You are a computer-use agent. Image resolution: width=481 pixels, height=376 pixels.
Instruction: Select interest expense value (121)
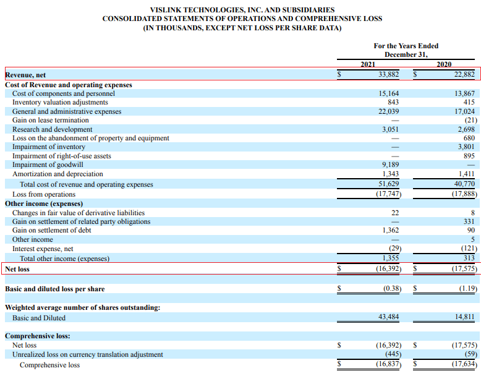coord(469,249)
